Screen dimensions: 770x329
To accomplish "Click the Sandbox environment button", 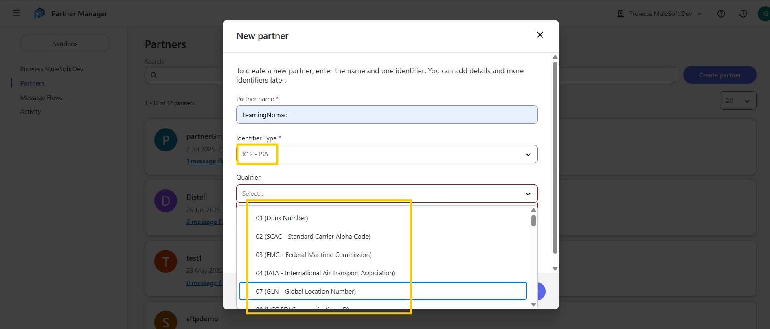I will point(65,44).
